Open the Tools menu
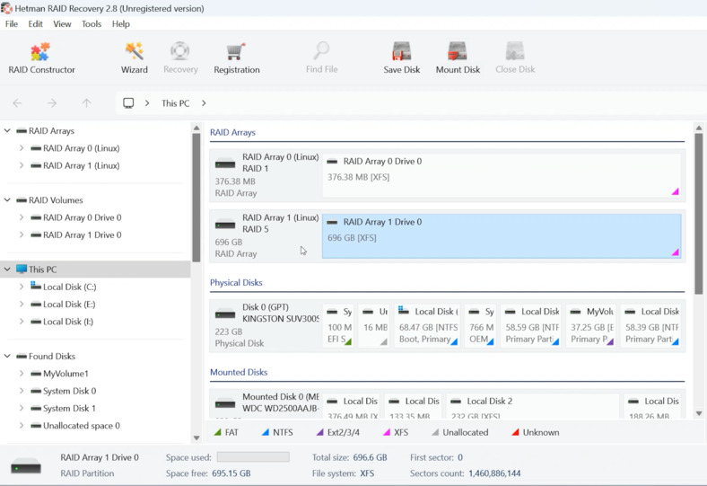Image resolution: width=707 pixels, height=486 pixels. tap(92, 24)
